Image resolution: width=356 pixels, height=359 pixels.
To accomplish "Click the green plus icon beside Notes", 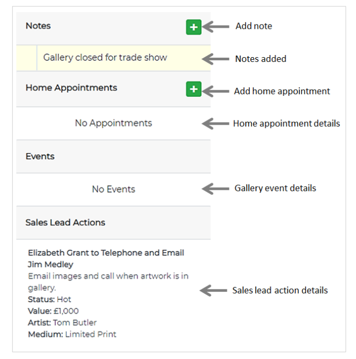I will coord(194,27).
